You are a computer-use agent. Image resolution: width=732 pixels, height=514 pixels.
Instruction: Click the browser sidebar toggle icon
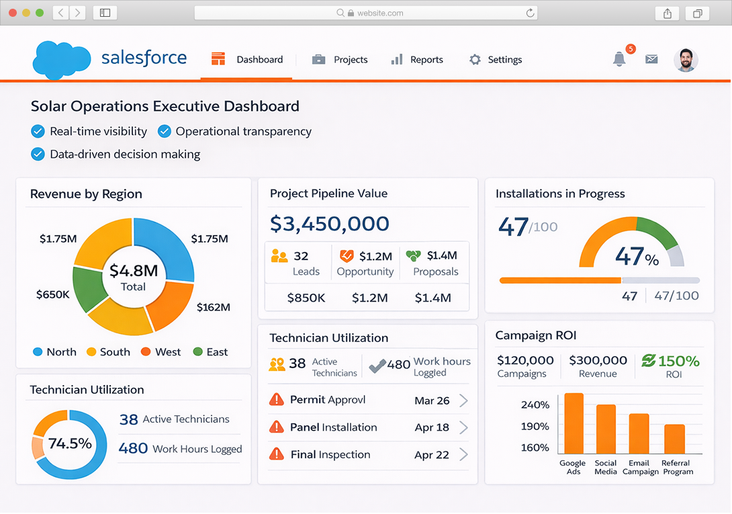point(105,13)
